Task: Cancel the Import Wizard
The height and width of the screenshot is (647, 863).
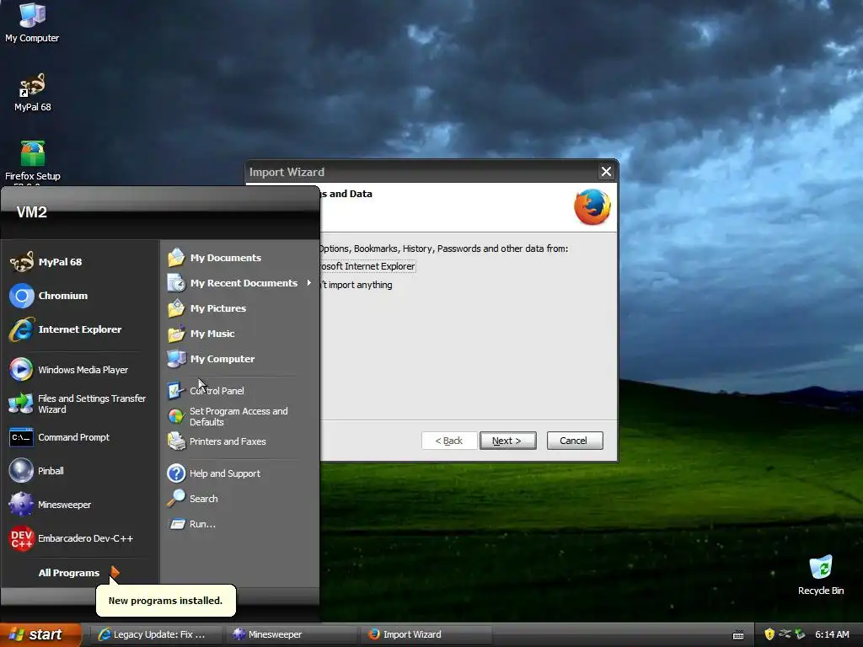Action: (575, 441)
